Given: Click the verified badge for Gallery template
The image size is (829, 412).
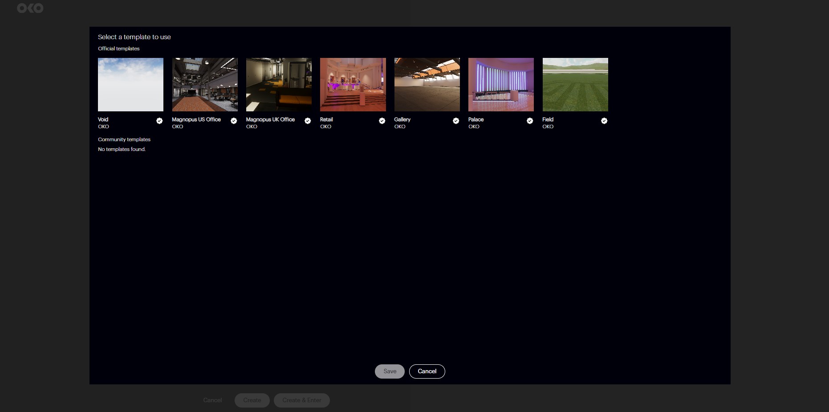Looking at the screenshot, I should [456, 121].
